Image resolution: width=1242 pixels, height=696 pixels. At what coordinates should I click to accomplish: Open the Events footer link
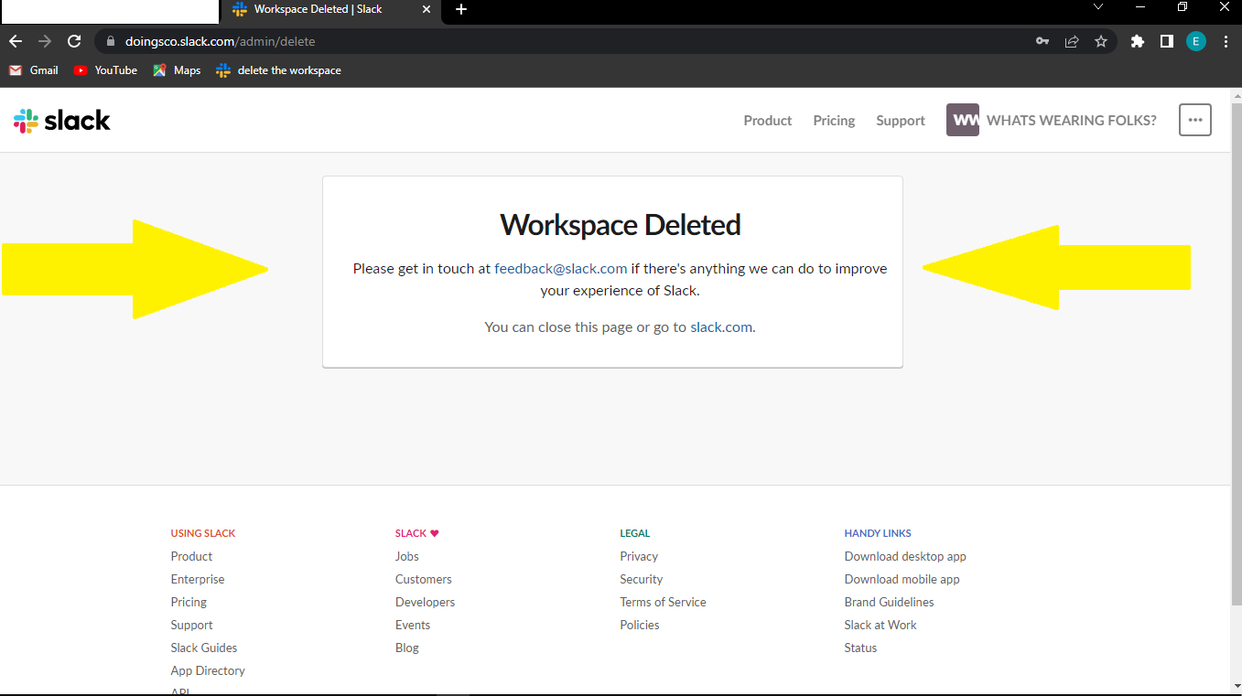(413, 625)
